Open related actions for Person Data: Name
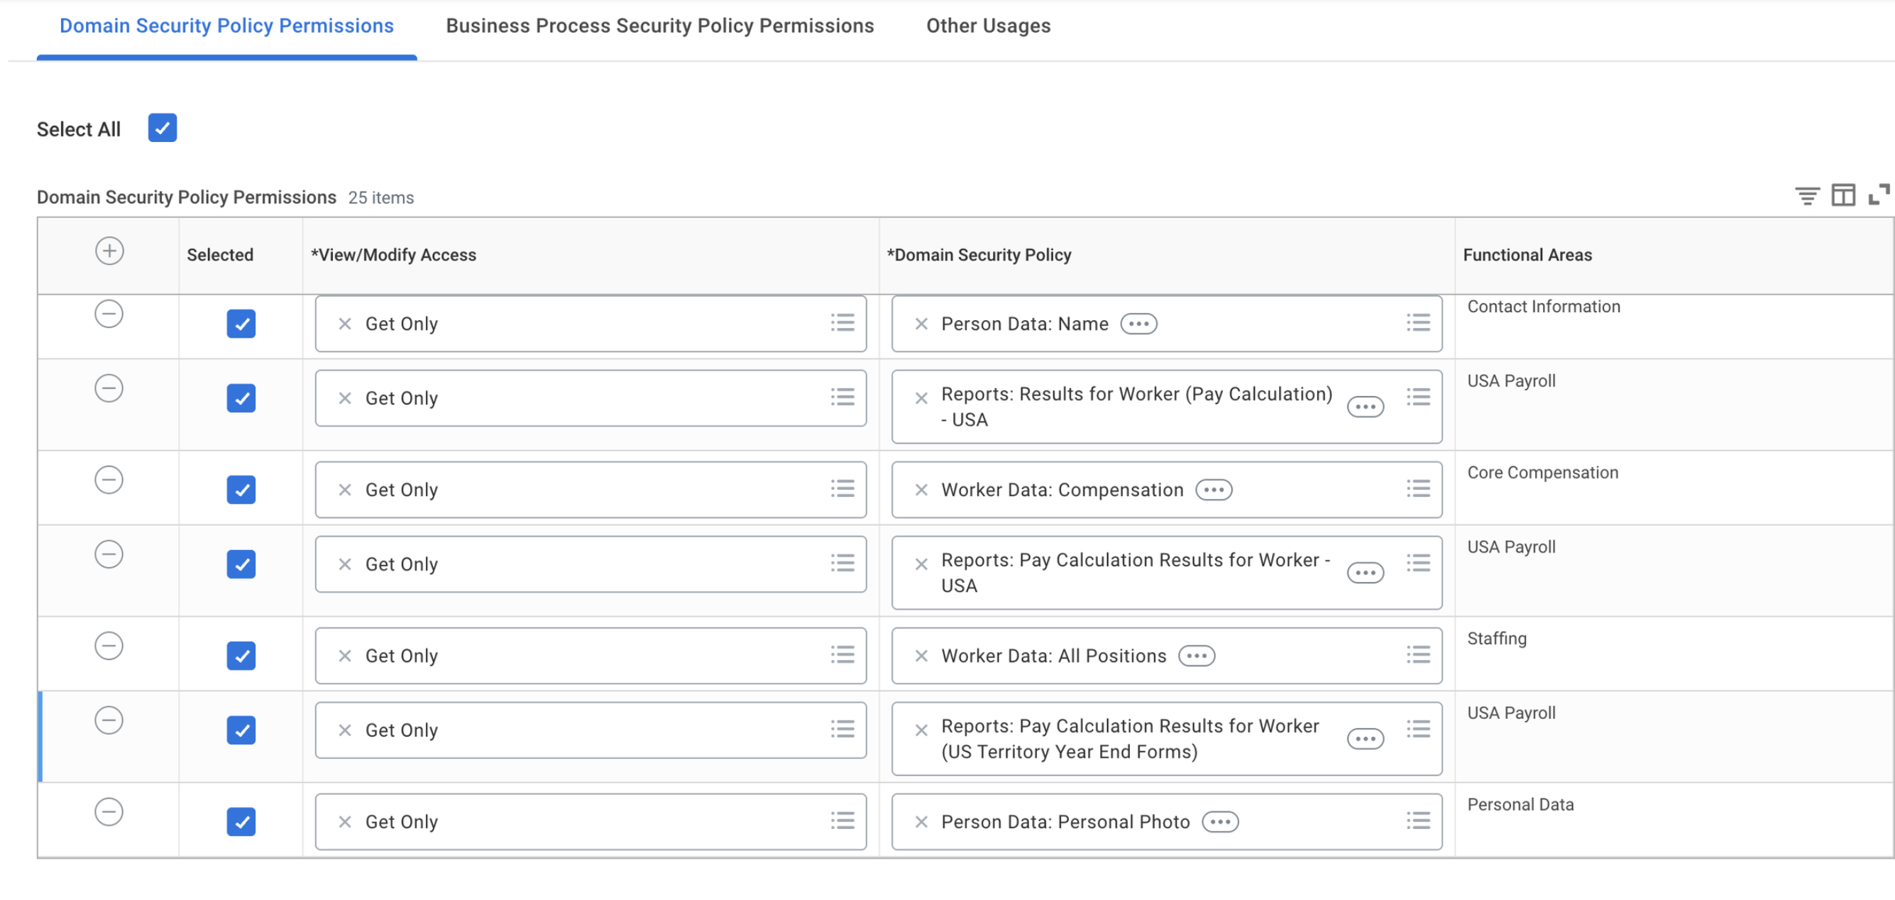Viewport: 1895px width, 900px height. 1138,324
